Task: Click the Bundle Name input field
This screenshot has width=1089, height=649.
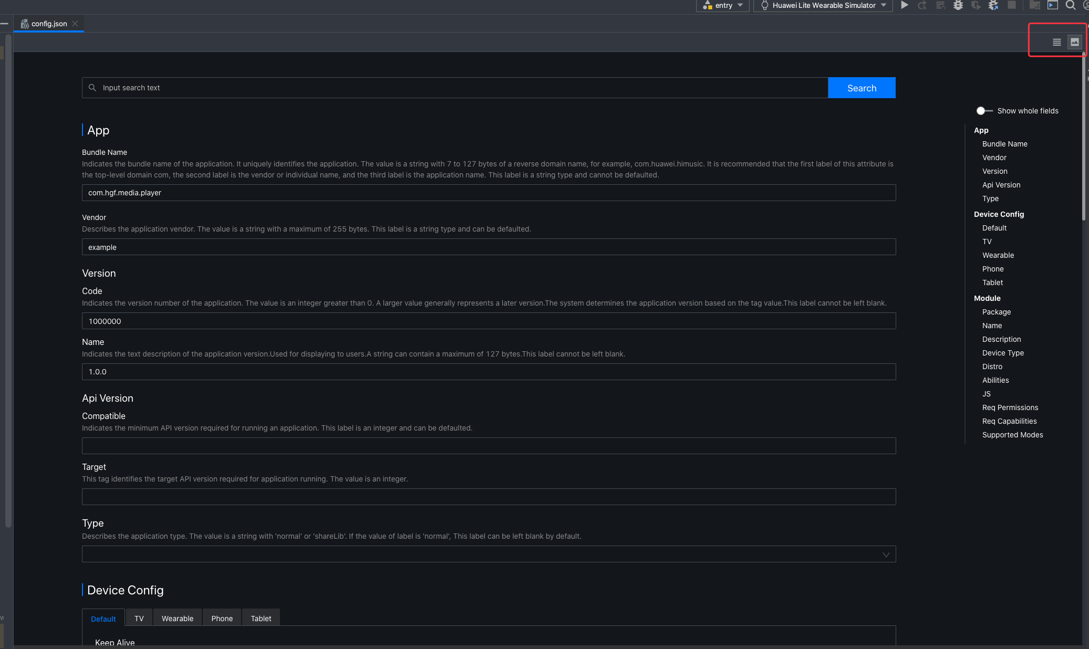Action: (x=489, y=193)
